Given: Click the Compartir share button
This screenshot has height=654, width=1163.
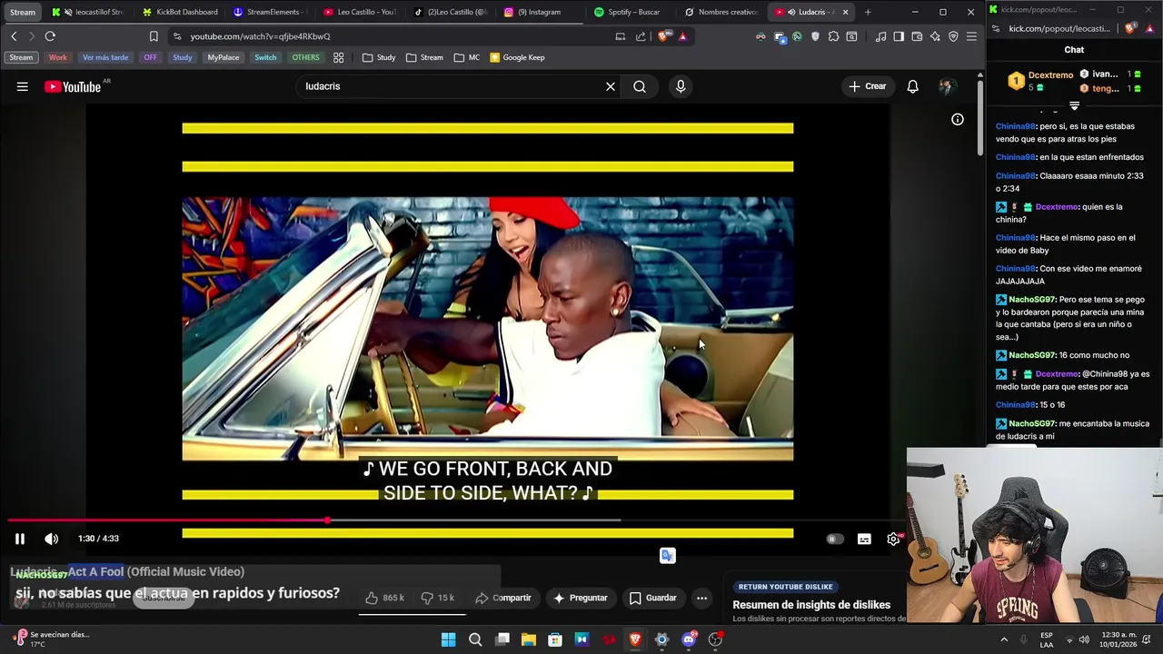Looking at the screenshot, I should [503, 598].
